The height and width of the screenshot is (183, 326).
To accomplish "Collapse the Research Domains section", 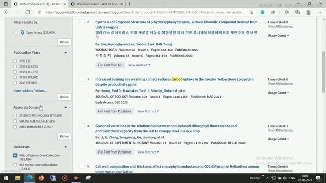I will pos(66,107).
